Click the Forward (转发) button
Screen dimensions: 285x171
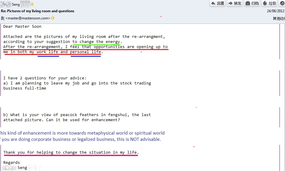(235, 3)
